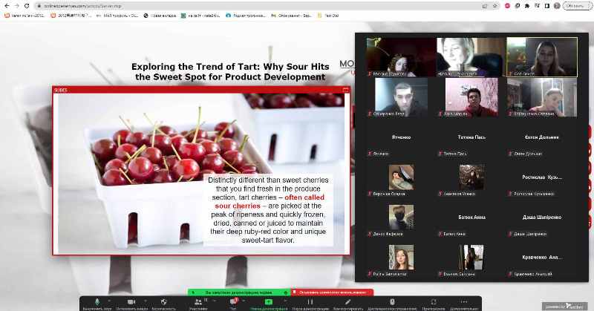Pause the screen share
The height and width of the screenshot is (311, 594).
[310, 304]
